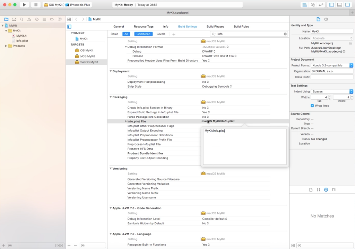Viewport: 355px width, 249px height.
Task: Go forward in editor history
Action: click(83, 19)
